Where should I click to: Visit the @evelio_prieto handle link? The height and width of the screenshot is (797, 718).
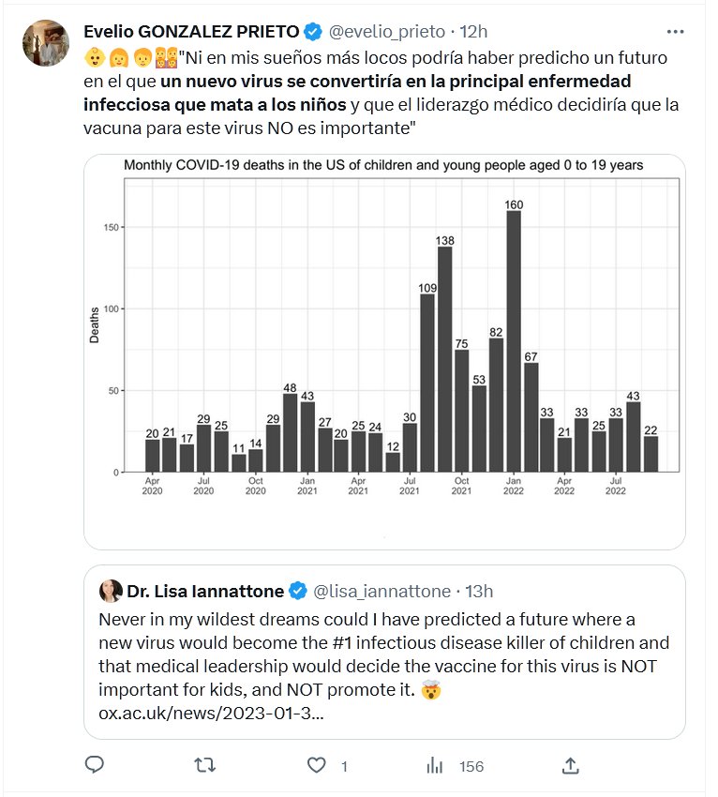click(x=386, y=31)
